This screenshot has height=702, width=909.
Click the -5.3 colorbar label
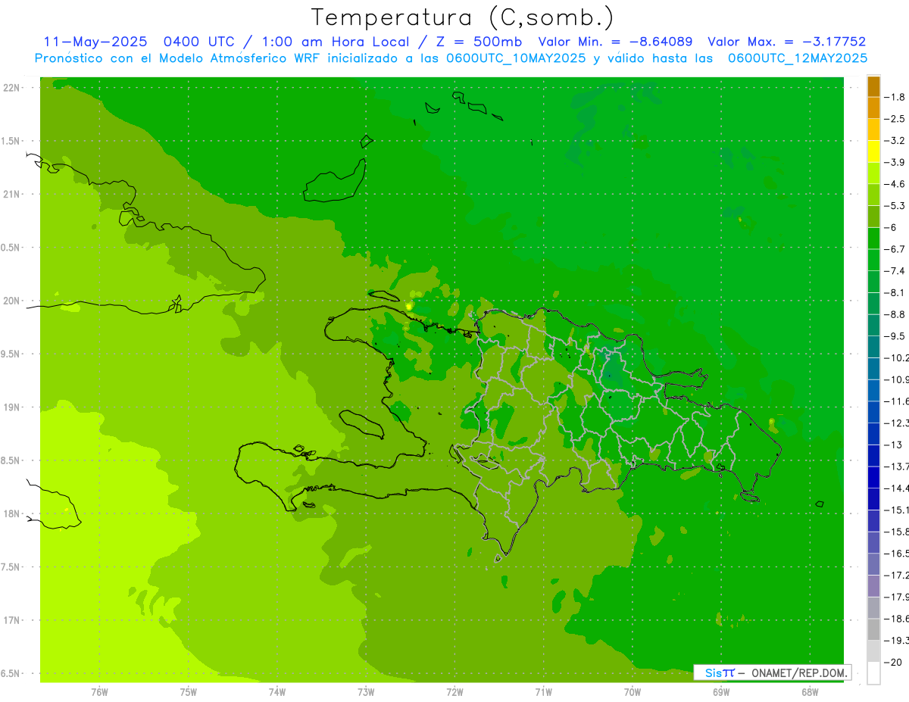pos(895,205)
